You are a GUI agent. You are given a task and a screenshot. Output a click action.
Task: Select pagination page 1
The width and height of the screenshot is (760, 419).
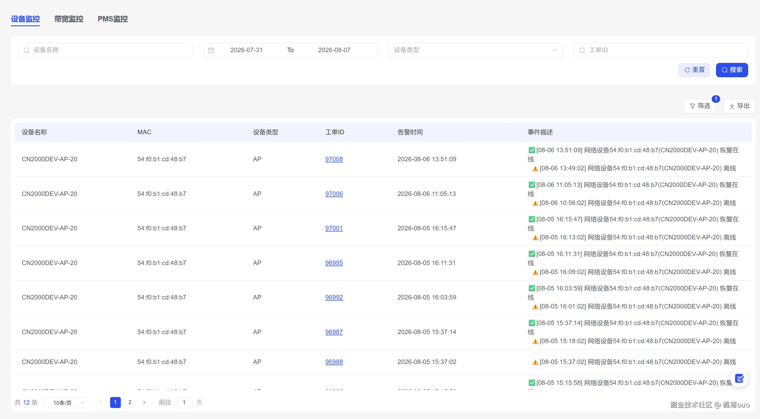click(115, 402)
